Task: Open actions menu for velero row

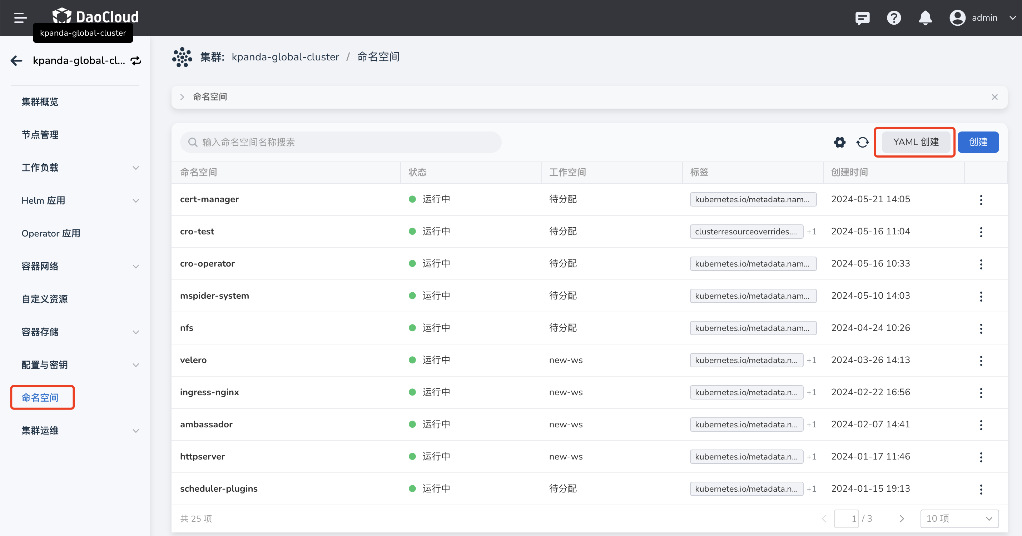Action: pyautogui.click(x=981, y=360)
